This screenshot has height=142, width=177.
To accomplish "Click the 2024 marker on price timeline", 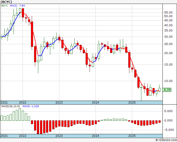I will (x=96, y=102).
